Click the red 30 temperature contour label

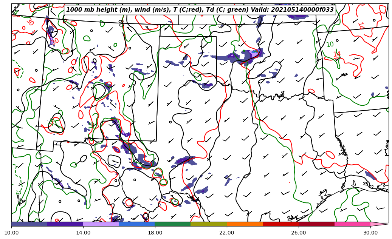point(29,22)
